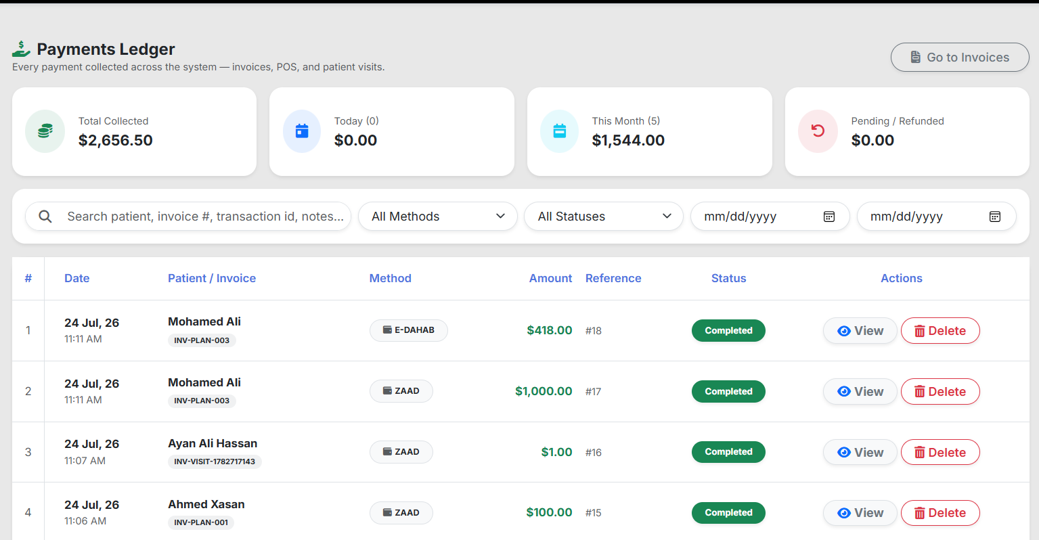The image size is (1039, 540).
Task: Click the second mm/dd/yyyy date field
Action: (x=936, y=217)
